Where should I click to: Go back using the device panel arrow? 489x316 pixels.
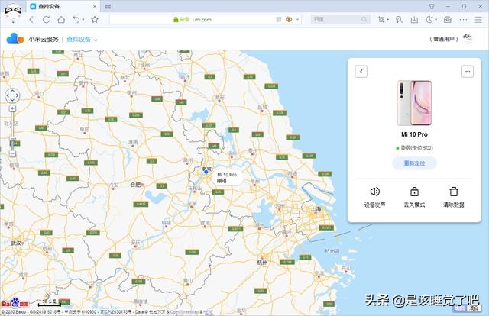[x=361, y=71]
